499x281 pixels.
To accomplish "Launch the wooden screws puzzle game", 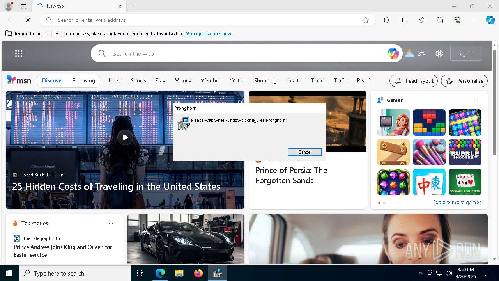I will [x=393, y=152].
